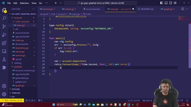The image size is (191, 107).
Task: Click the vertical editor scrollbar
Action: [190, 46]
